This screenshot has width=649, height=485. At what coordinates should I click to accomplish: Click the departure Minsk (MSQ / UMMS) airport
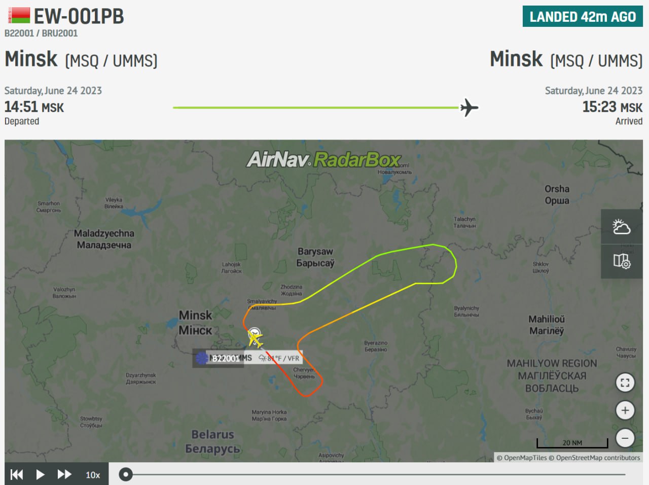coord(81,59)
